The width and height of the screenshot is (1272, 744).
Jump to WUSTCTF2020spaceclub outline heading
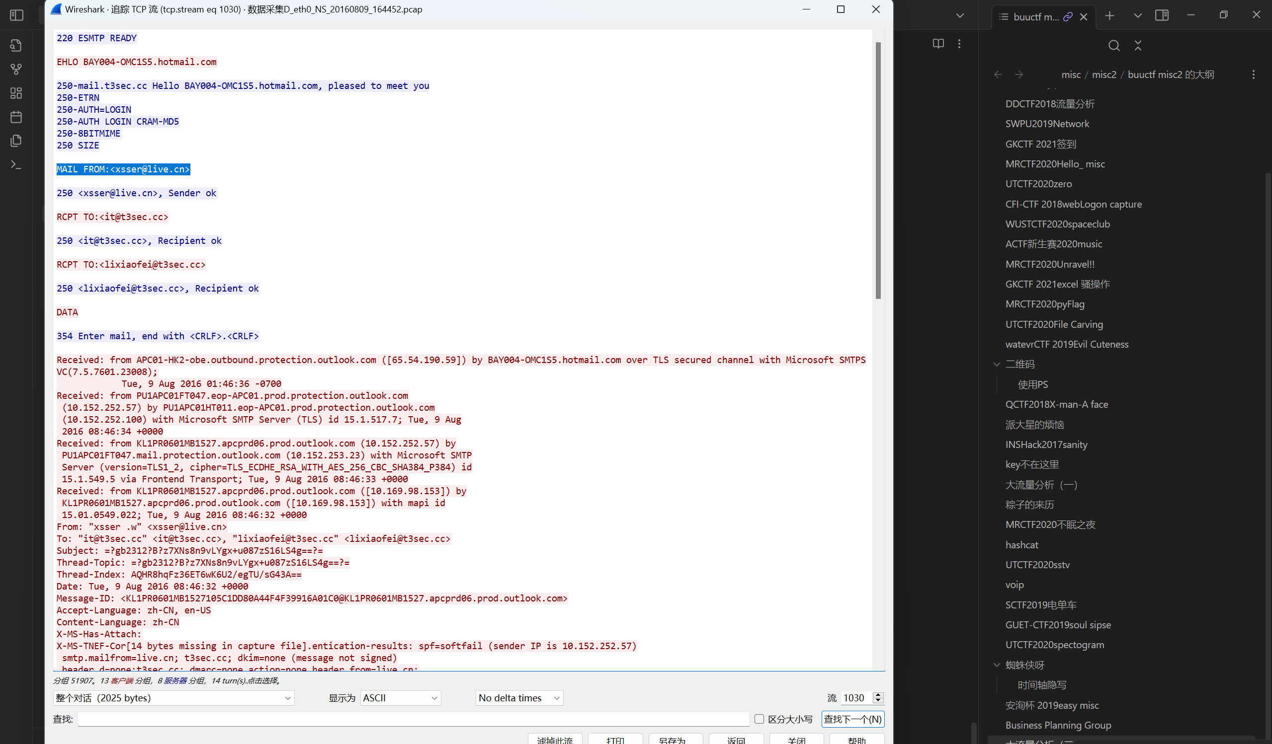(1057, 224)
